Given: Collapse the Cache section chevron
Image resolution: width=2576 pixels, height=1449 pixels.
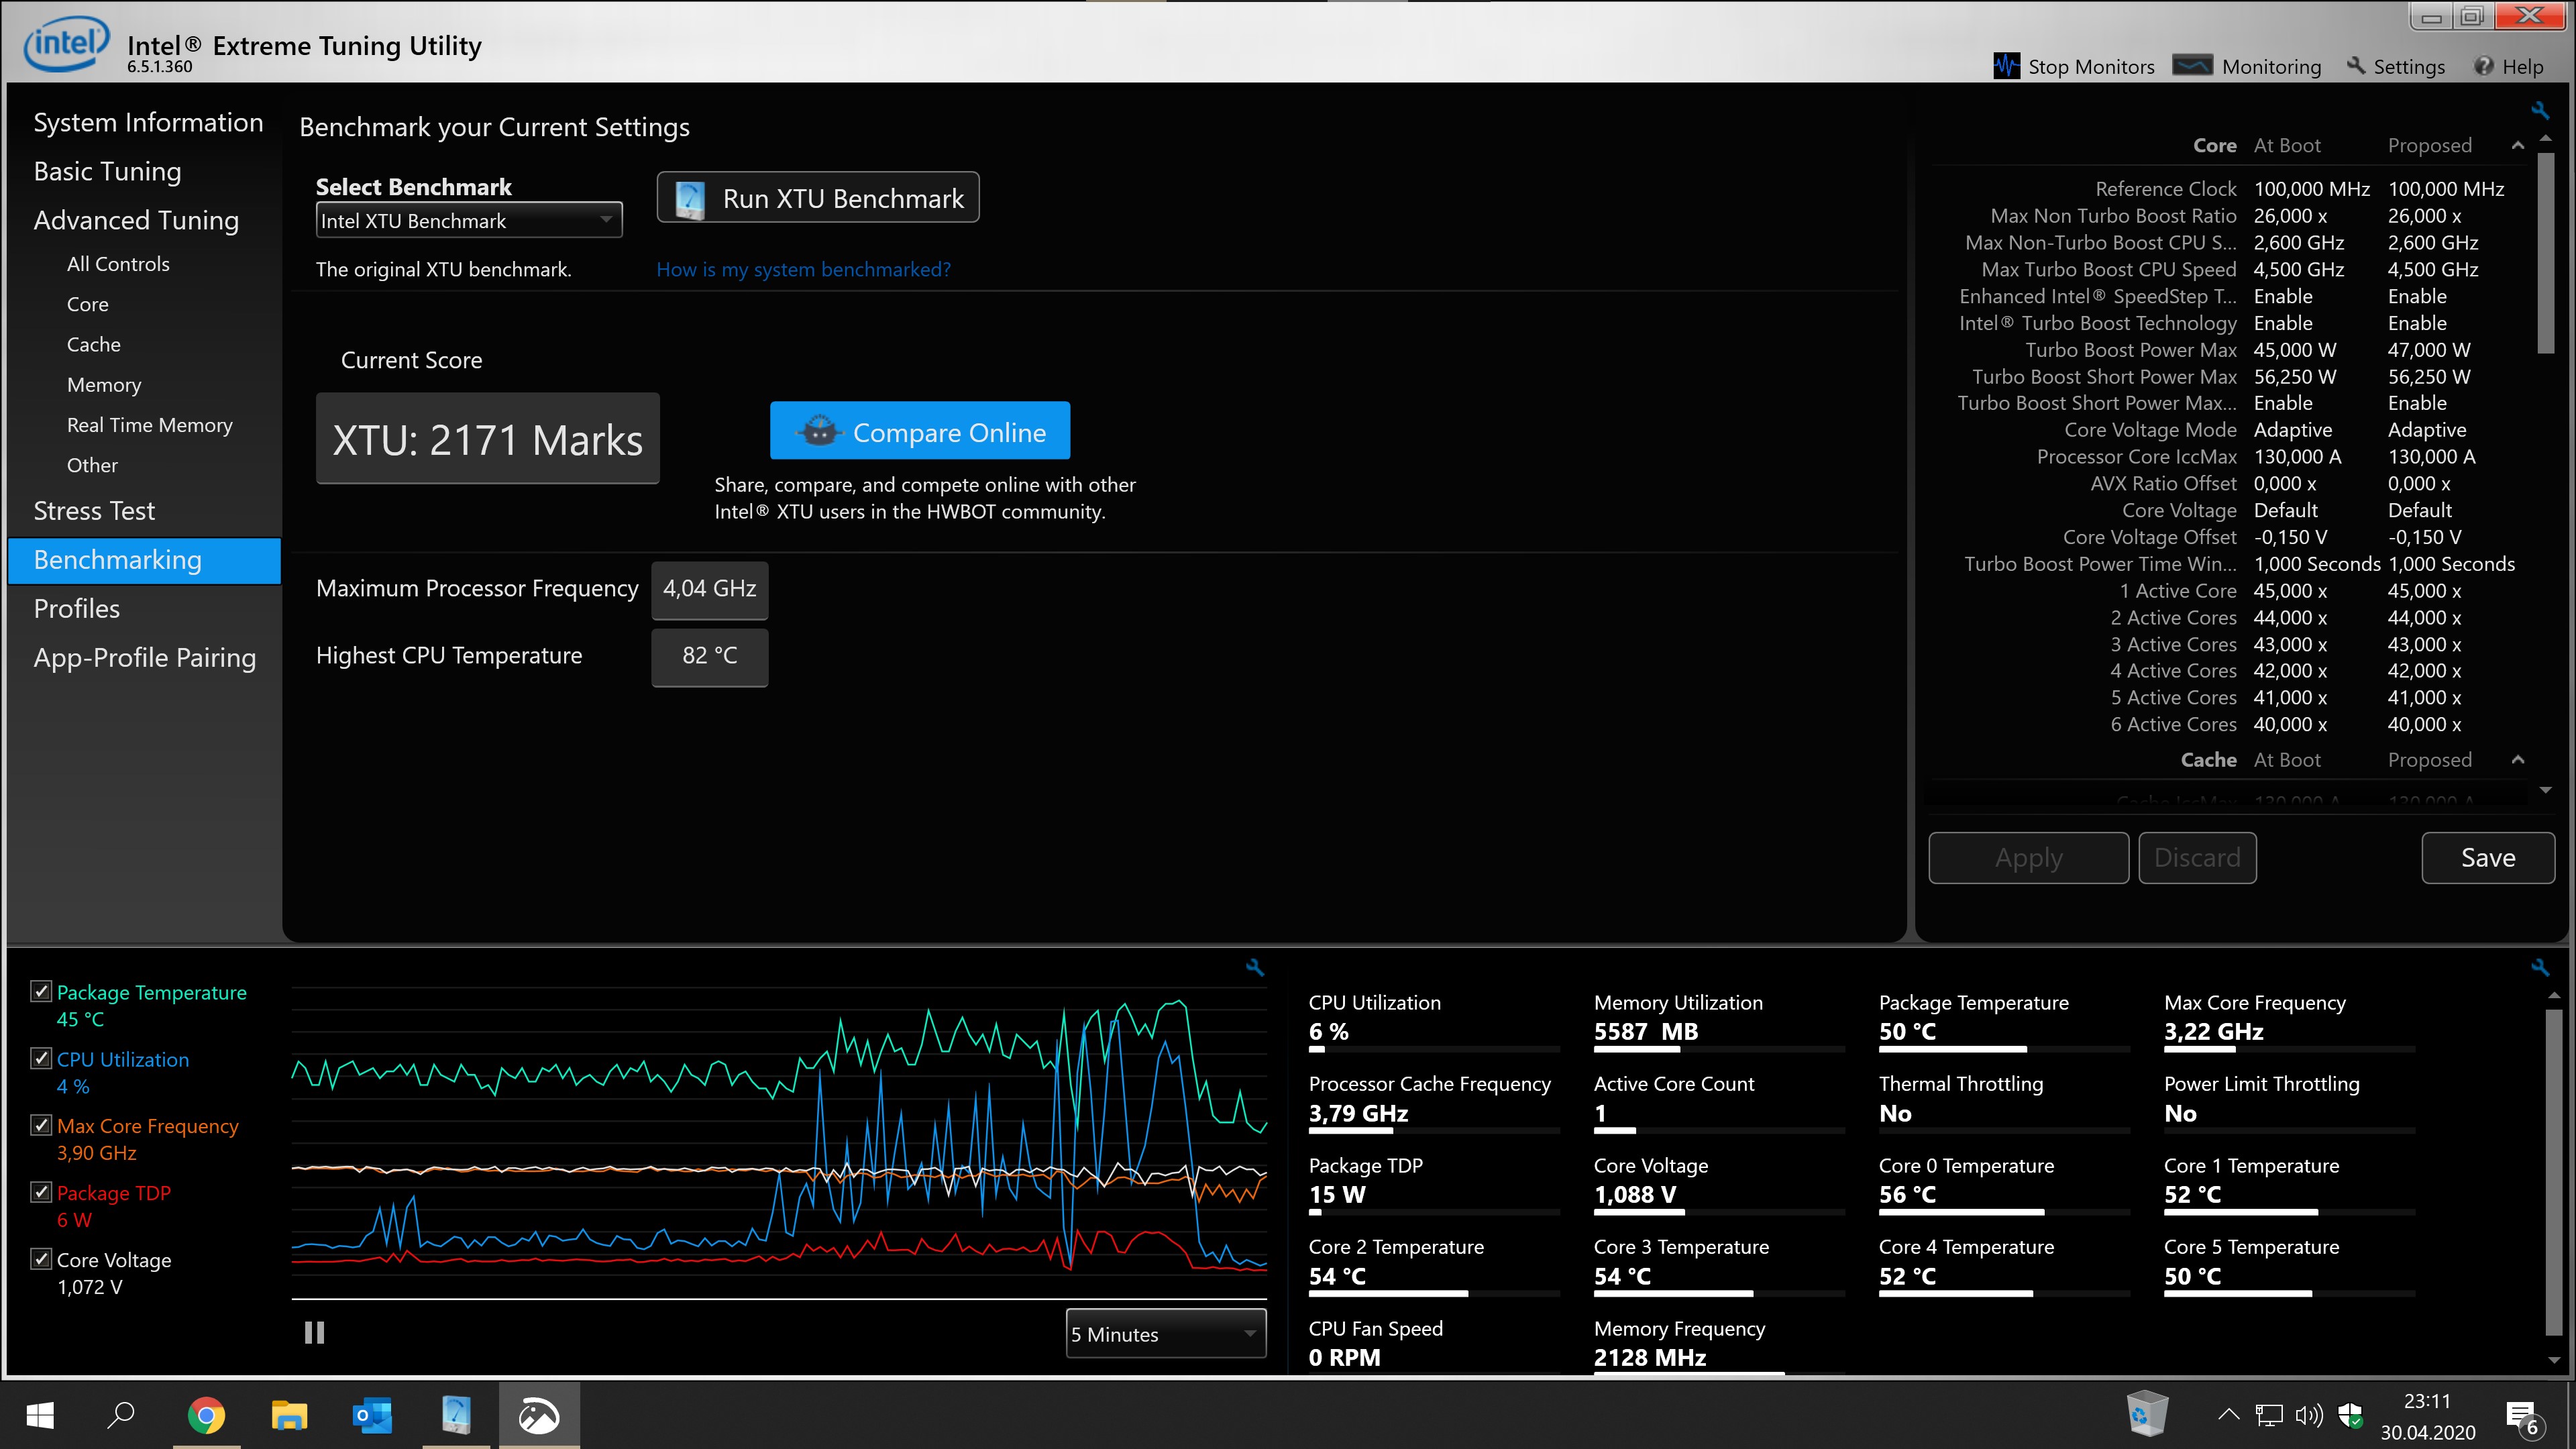Looking at the screenshot, I should (2517, 760).
